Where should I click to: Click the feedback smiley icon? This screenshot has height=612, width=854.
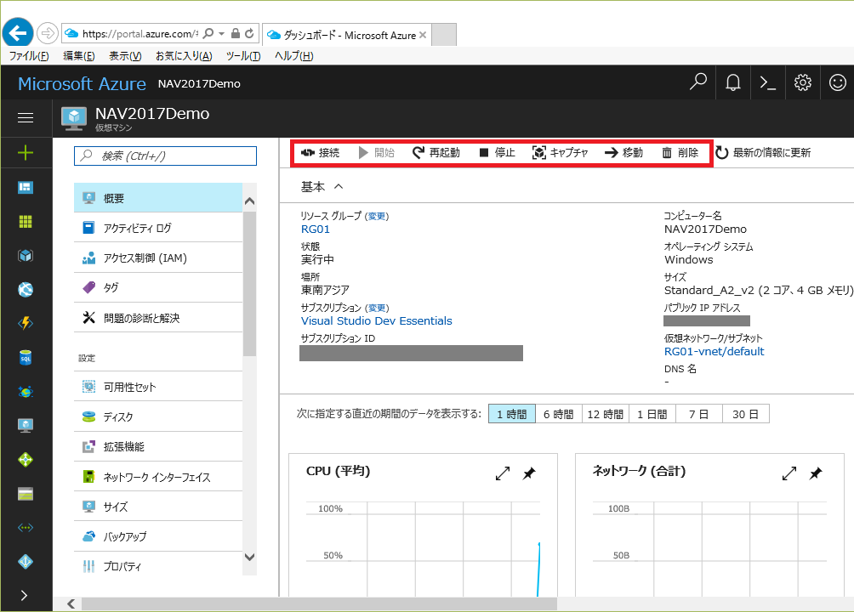[x=837, y=82]
